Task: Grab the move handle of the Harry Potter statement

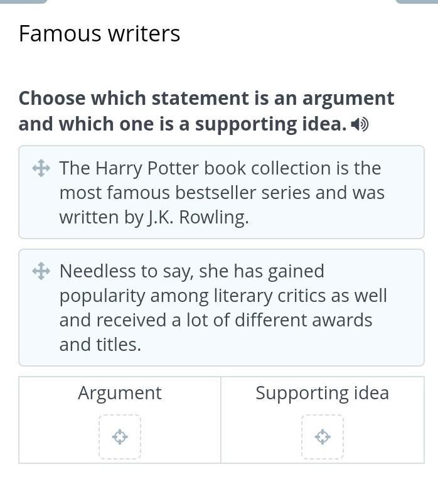Action: [x=41, y=168]
